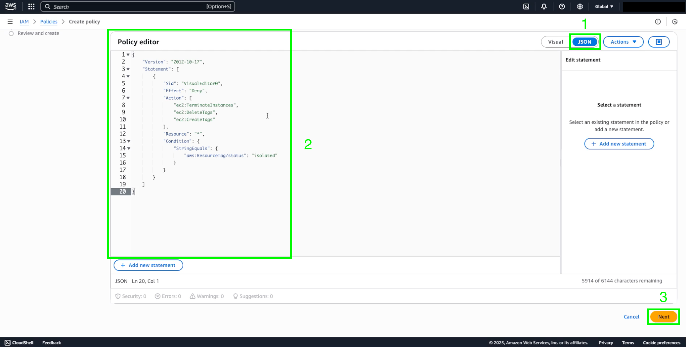Collapse the Statement fold arrow on line 3
The image size is (686, 347).
pos(128,69)
